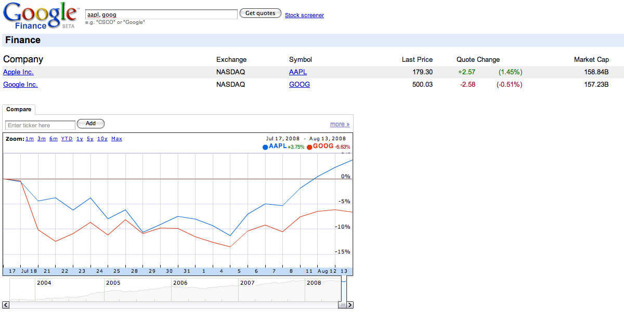
Task: Click the blue AAPL legend dot
Action: pos(265,147)
